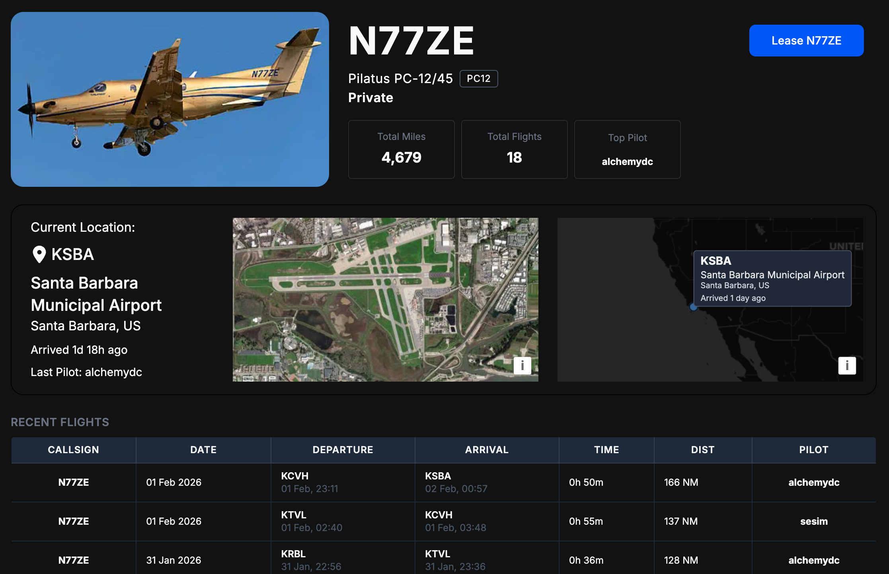Select the PC12 type badge
Screen dimensions: 889x574
[x=479, y=78]
